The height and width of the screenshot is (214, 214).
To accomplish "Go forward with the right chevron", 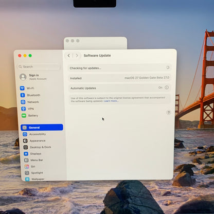I will (x=77, y=56).
